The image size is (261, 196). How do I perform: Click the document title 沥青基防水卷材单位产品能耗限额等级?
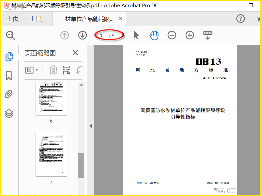point(183,110)
